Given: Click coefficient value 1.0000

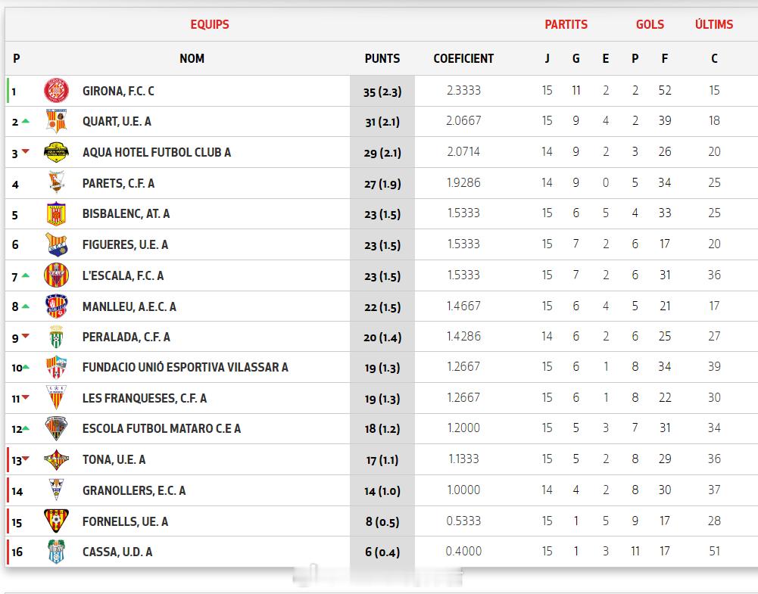Looking at the screenshot, I should pos(463,490).
